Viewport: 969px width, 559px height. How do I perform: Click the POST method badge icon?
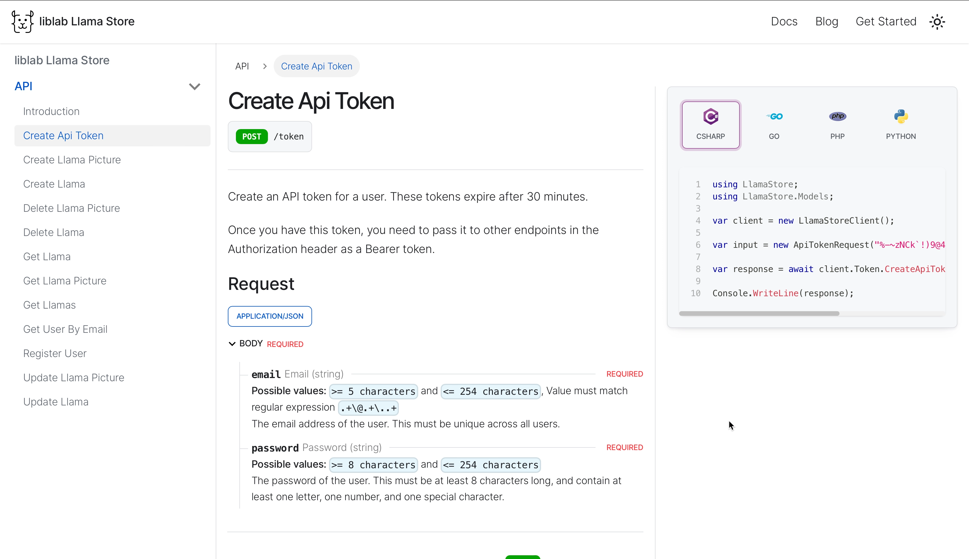tap(252, 136)
